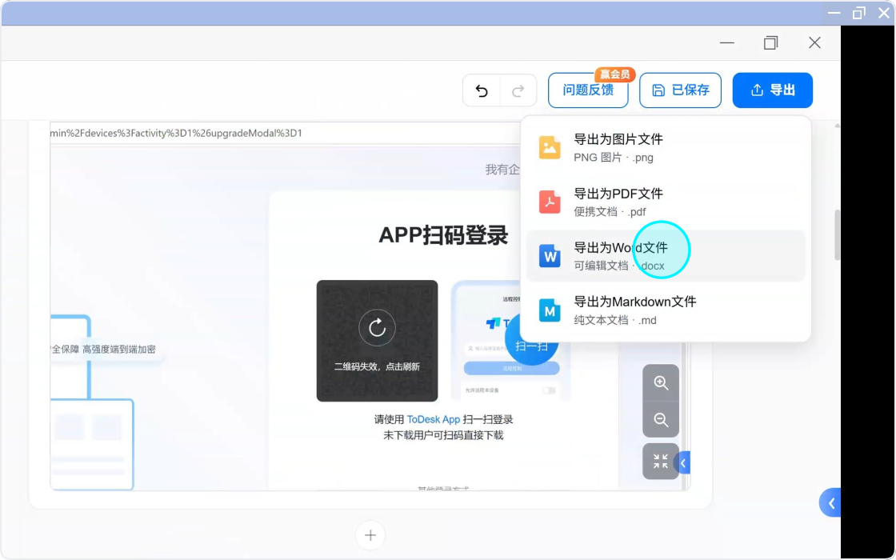Click the APP扫码登录 heading
The image size is (896, 560).
tap(443, 235)
